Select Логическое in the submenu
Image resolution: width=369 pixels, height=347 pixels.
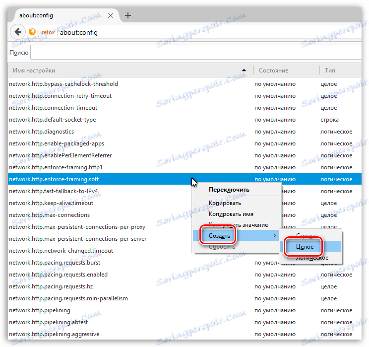pos(310,258)
